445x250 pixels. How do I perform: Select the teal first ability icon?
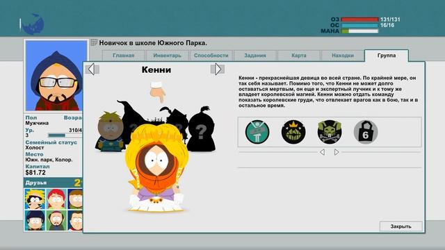[257, 132]
